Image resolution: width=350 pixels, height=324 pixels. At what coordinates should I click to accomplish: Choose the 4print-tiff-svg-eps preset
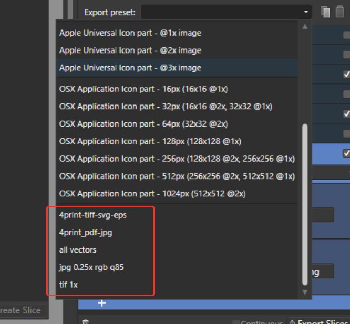click(x=177, y=215)
